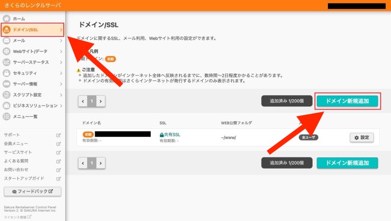Expand the サーバー情報 submenu arrow

[61, 84]
